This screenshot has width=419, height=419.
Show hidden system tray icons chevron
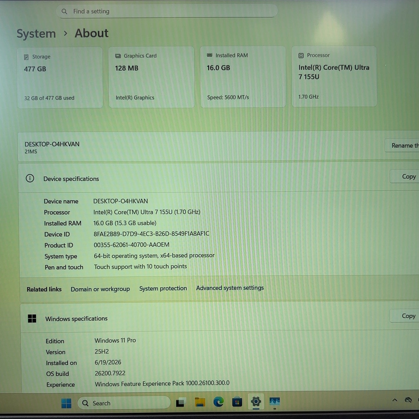tap(395, 400)
